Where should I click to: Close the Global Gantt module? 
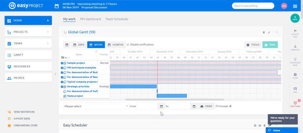click(x=276, y=32)
